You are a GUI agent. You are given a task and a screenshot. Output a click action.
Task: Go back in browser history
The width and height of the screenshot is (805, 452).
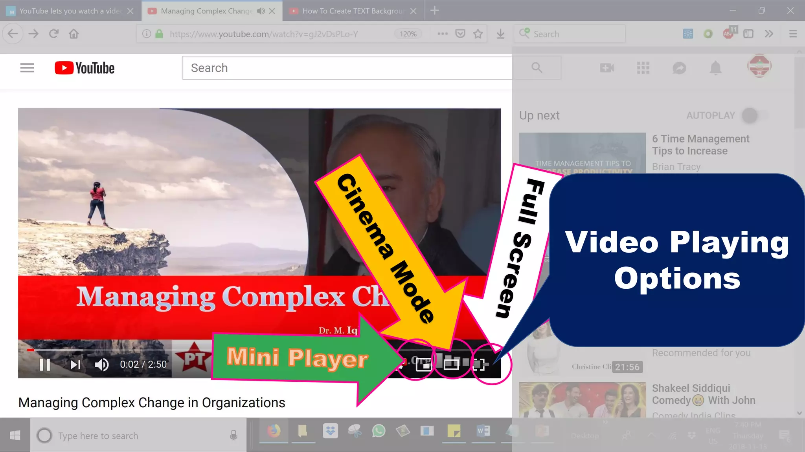13,34
